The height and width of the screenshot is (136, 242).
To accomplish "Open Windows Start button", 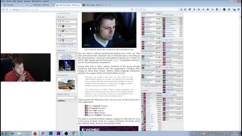I will point(4,133).
